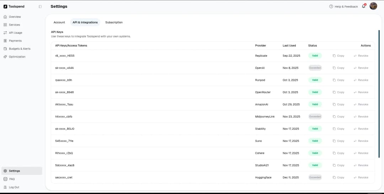
Task: Click the Exceeded badge for OpenAI
Action: pos(315,68)
